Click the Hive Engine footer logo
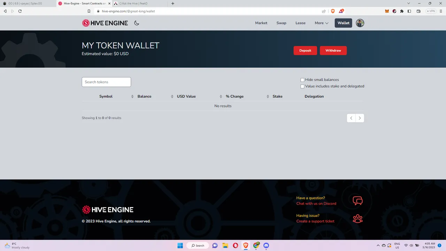The width and height of the screenshot is (446, 251). pyautogui.click(x=108, y=210)
